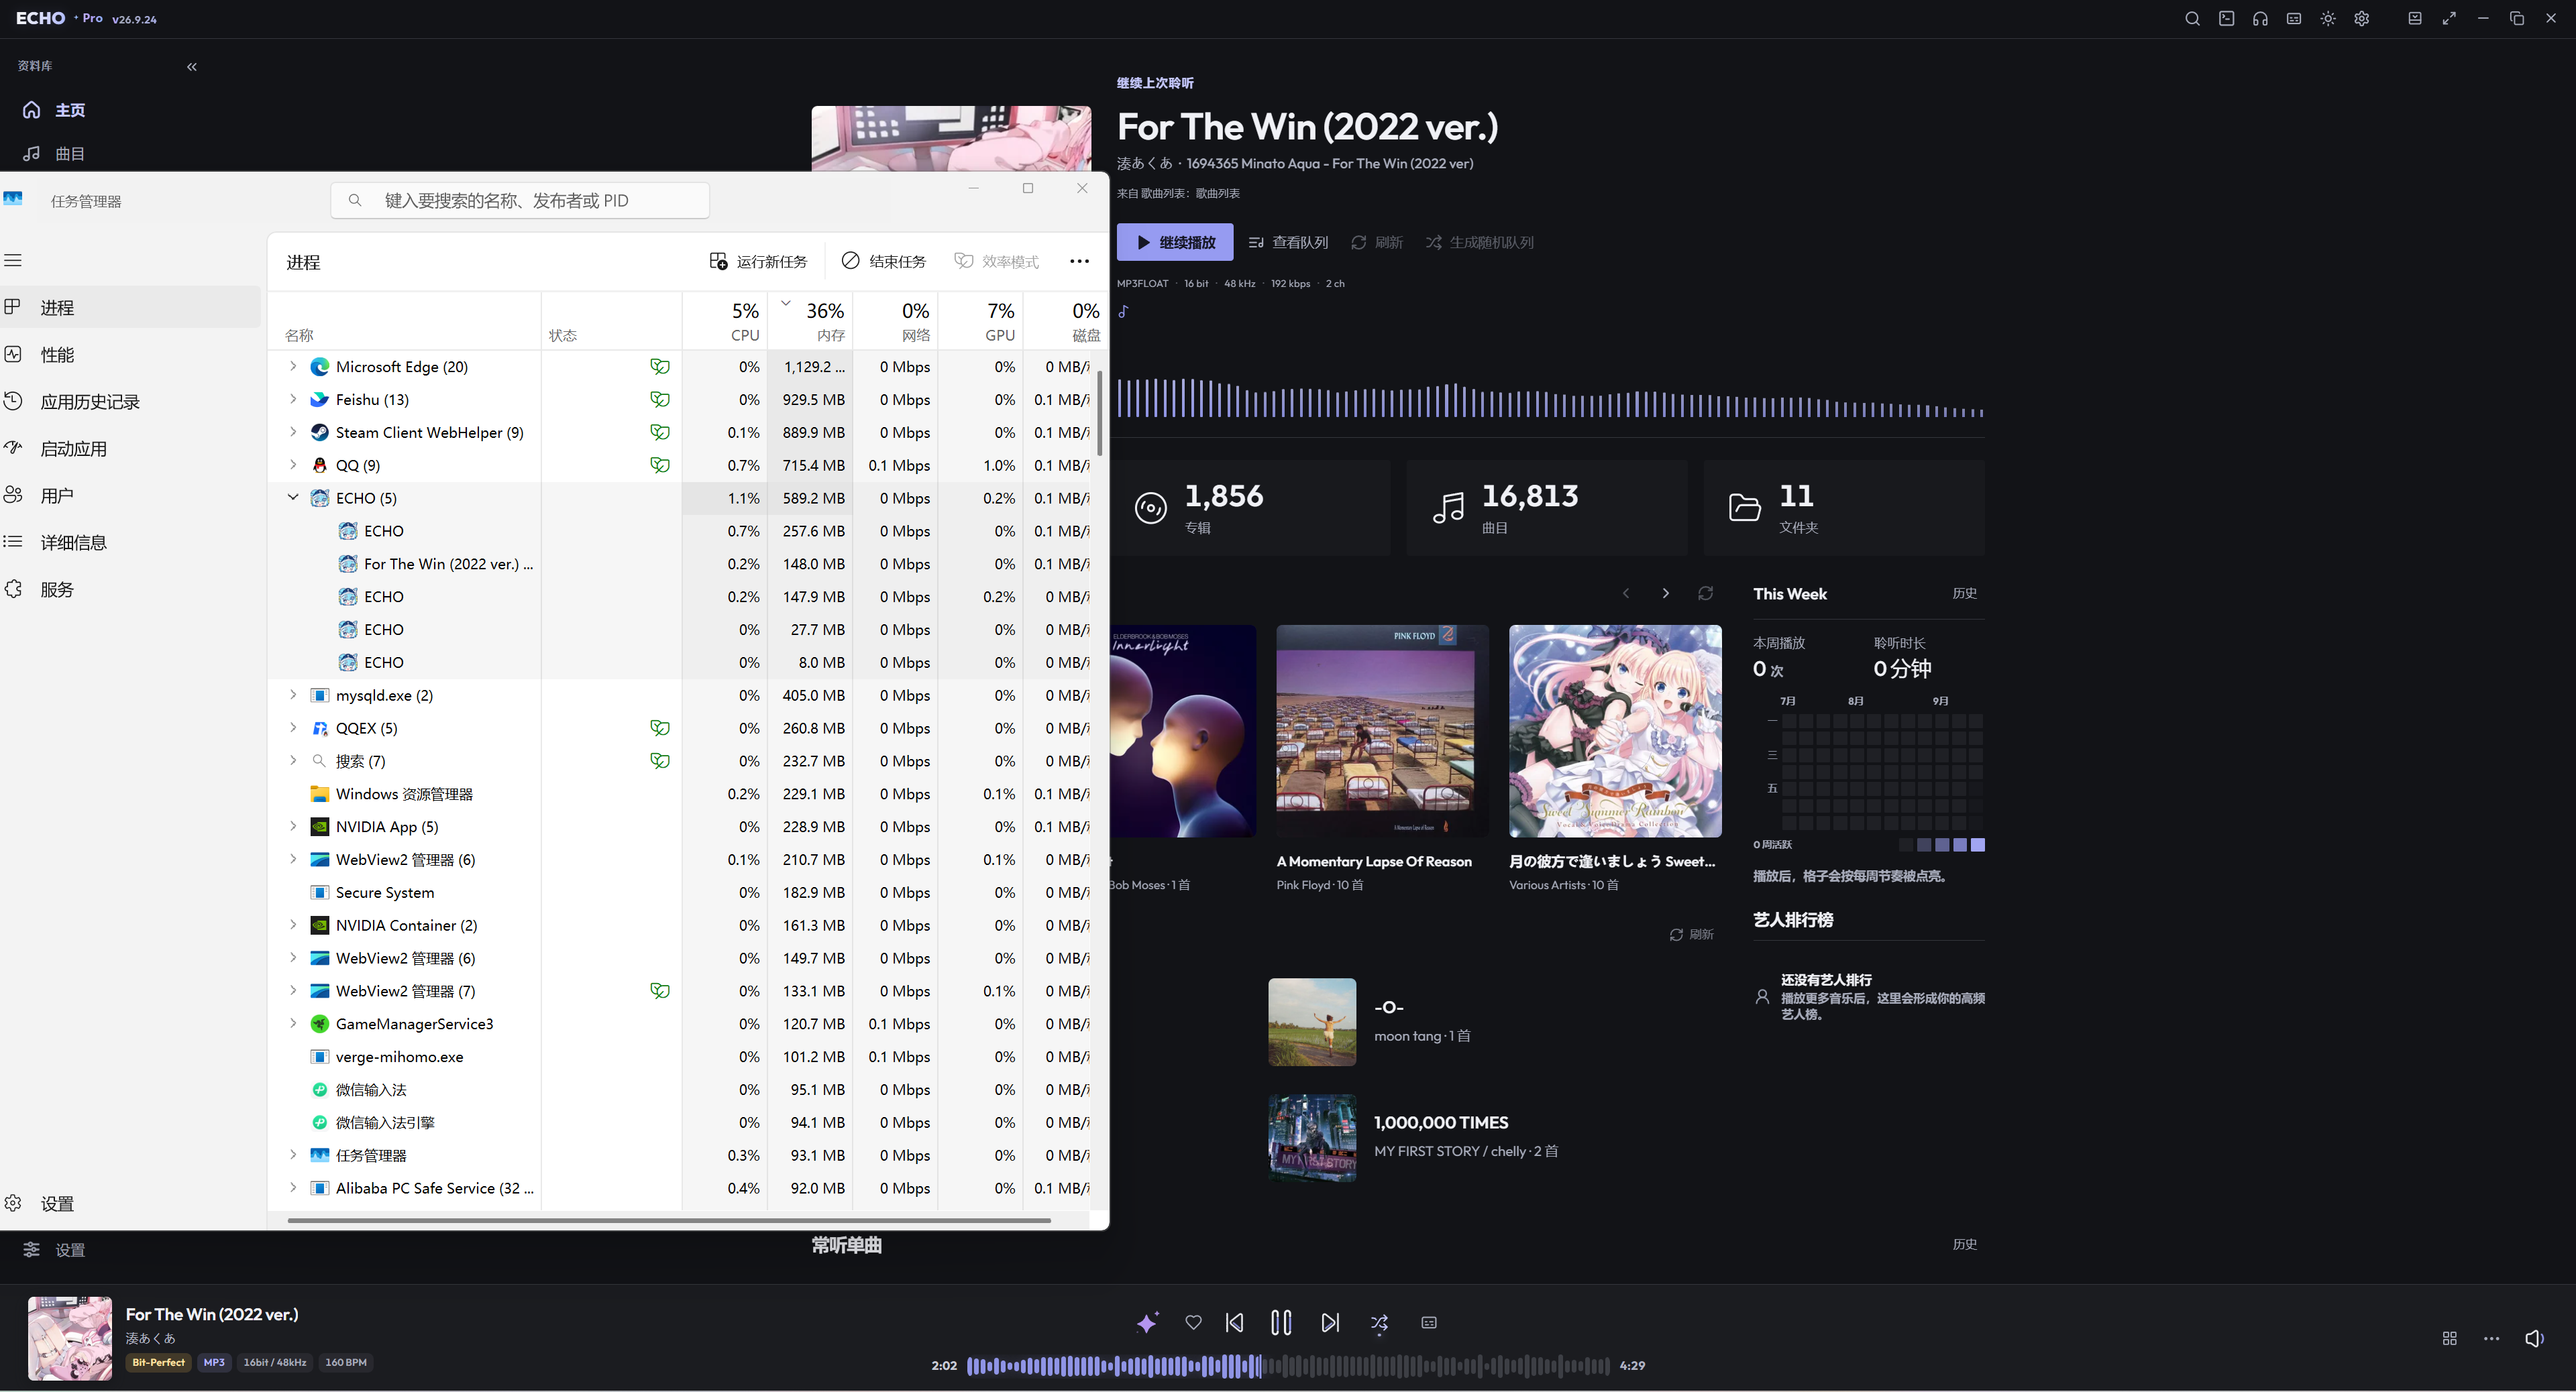Open Task Manager more options ellipsis

point(1079,261)
